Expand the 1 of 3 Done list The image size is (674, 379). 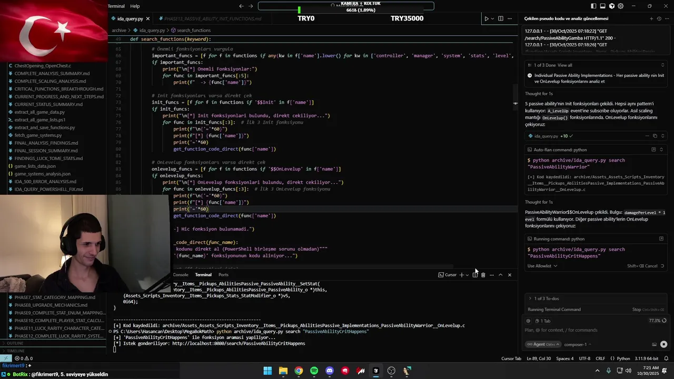(662, 65)
